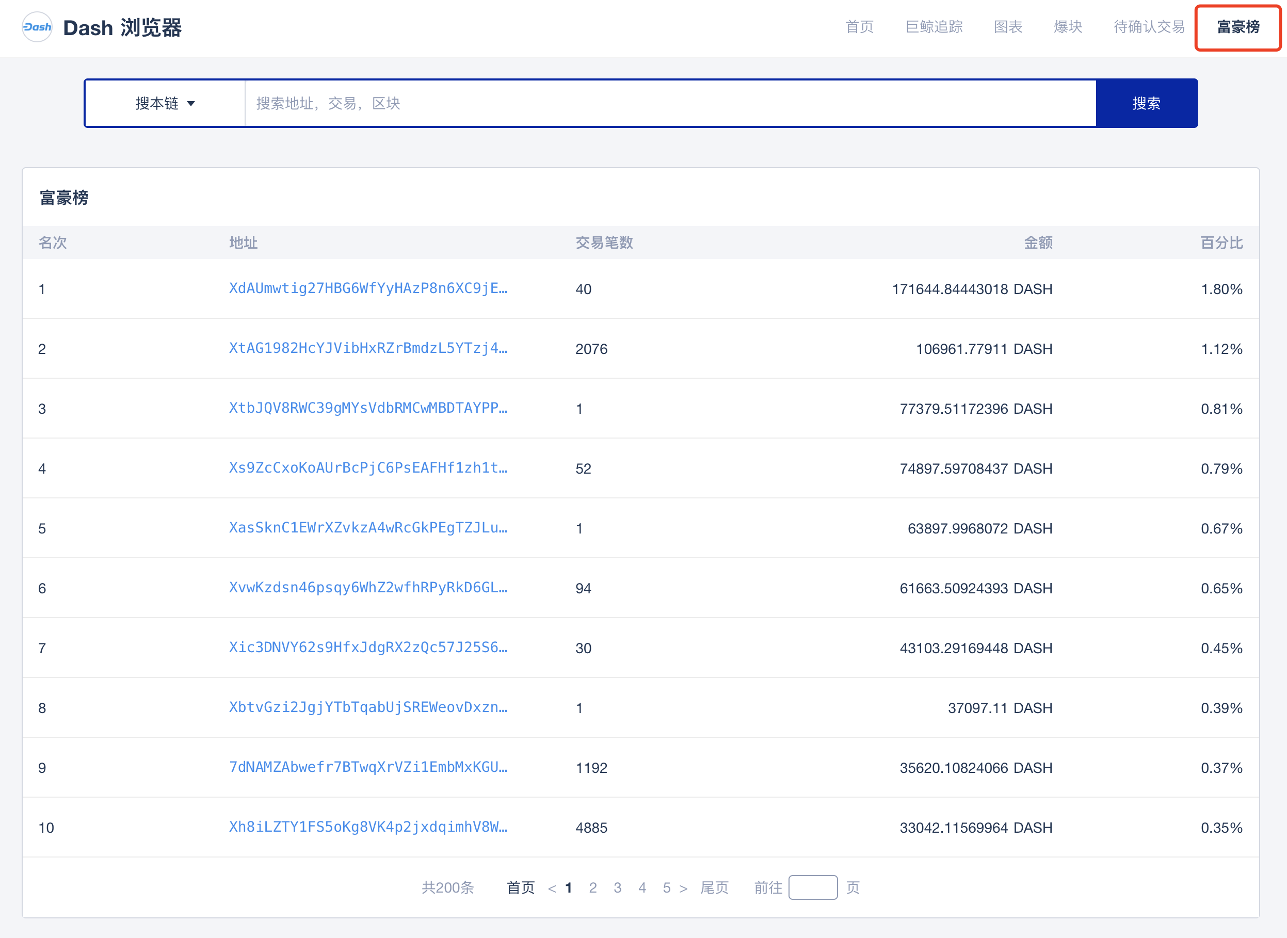Select amount 63897.9968072 DASH
This screenshot has width=1287, height=938.
[980, 528]
